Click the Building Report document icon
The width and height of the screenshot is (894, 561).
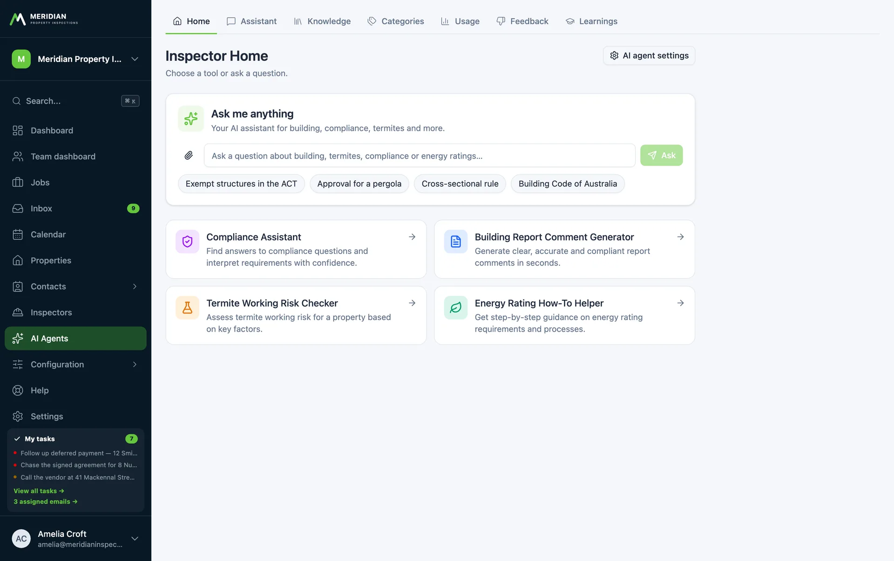(456, 241)
